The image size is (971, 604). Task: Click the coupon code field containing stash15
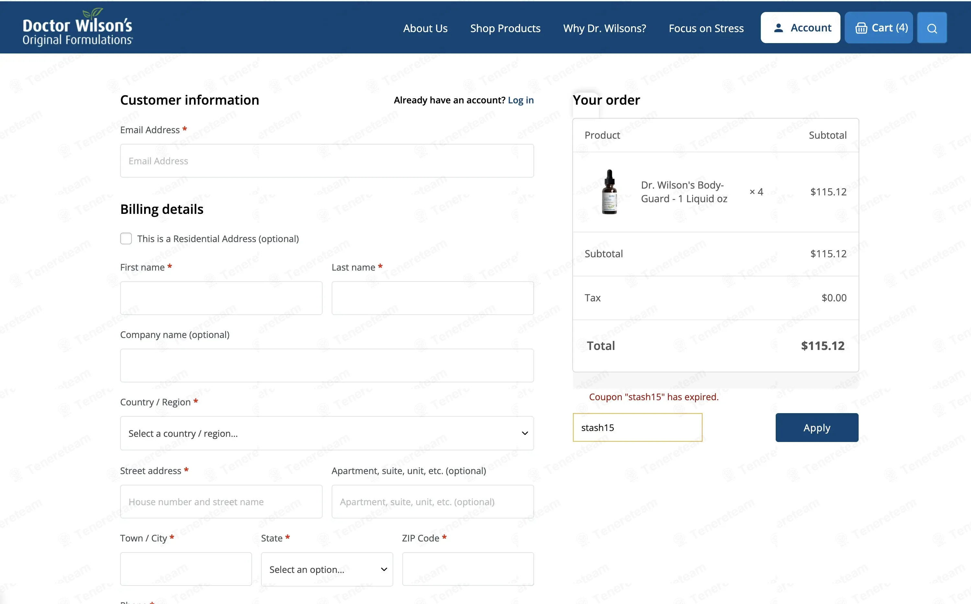pos(637,427)
